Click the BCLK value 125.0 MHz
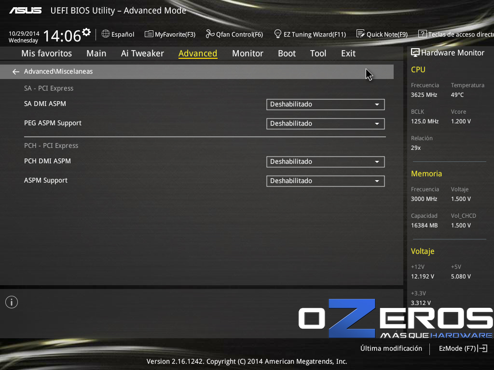494x370 pixels. (x=425, y=121)
